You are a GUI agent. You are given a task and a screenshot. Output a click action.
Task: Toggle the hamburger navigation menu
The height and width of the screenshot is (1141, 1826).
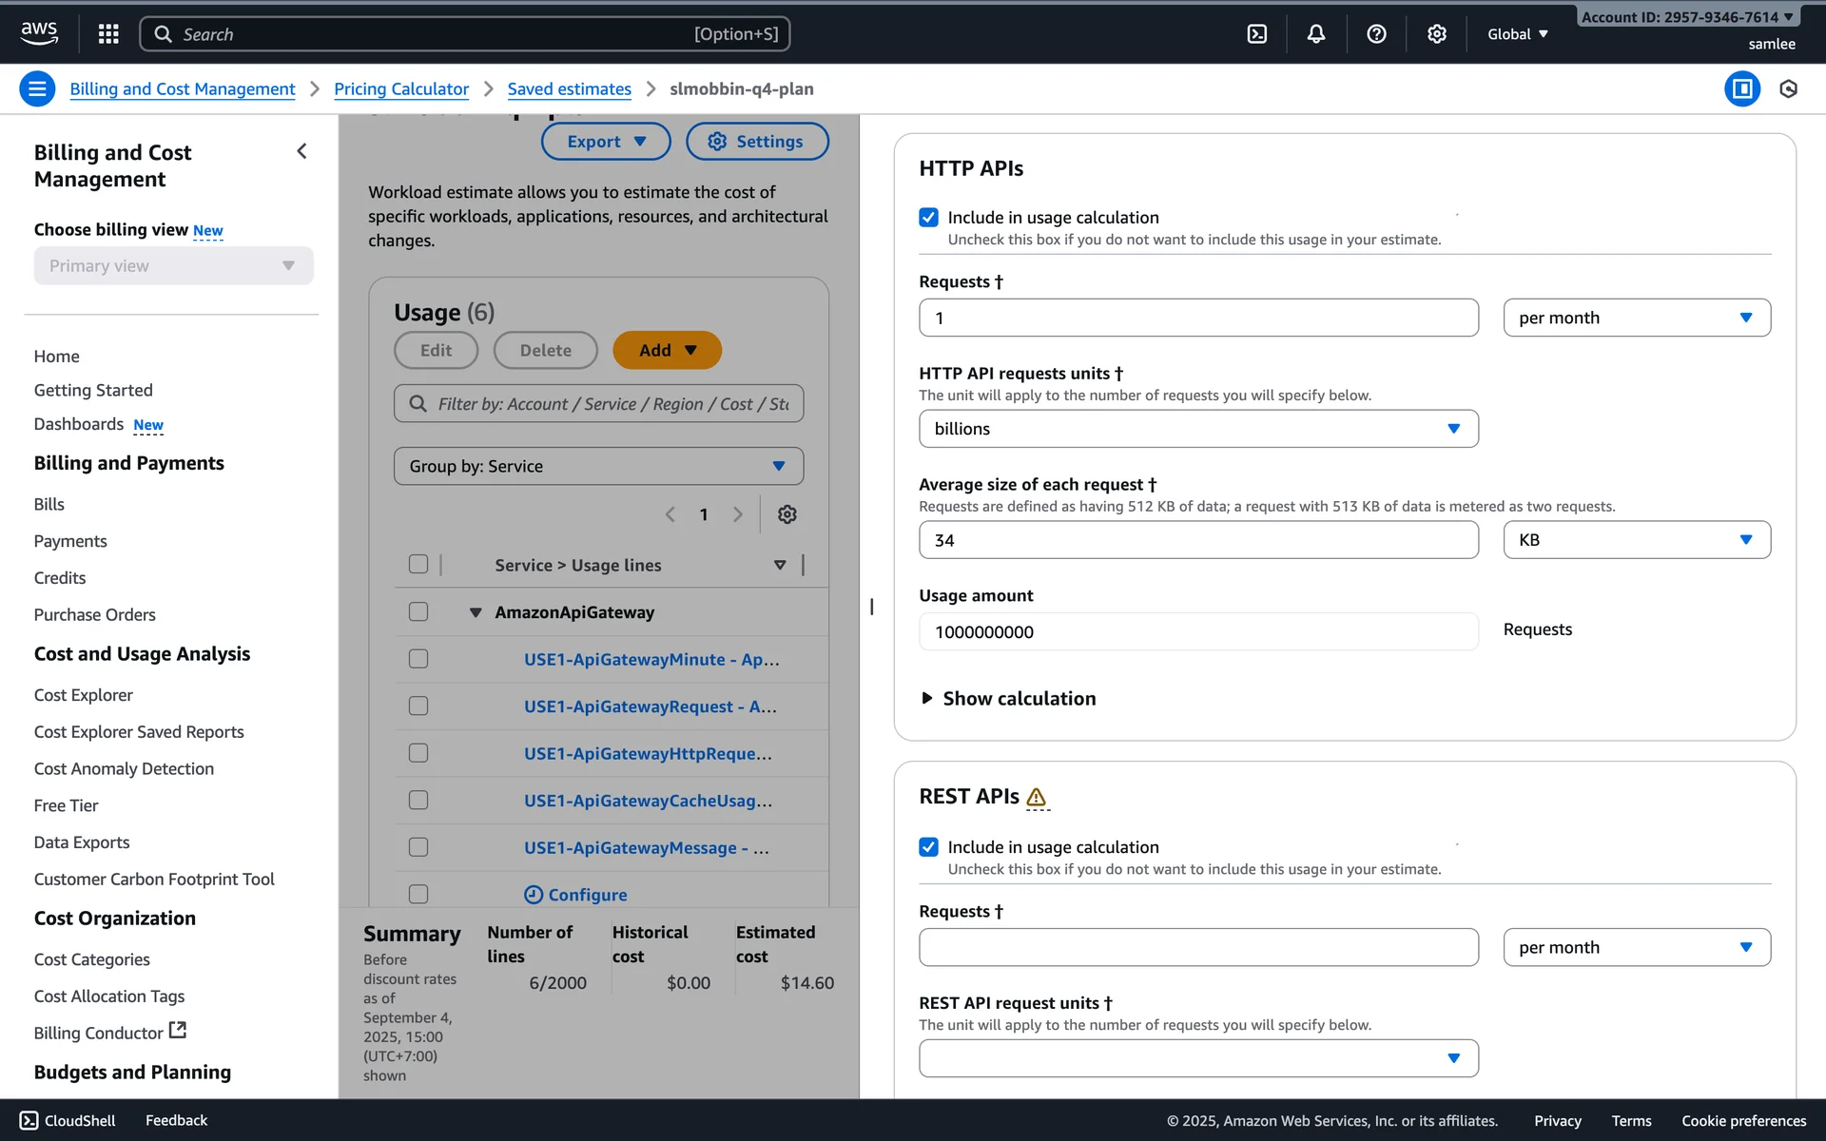[x=37, y=89]
